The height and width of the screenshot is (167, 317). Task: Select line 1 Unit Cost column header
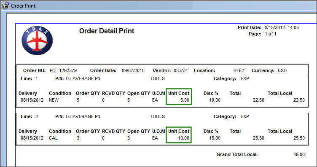pos(179,93)
